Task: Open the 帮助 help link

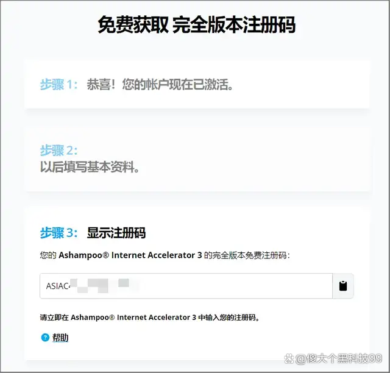Action: click(x=60, y=338)
